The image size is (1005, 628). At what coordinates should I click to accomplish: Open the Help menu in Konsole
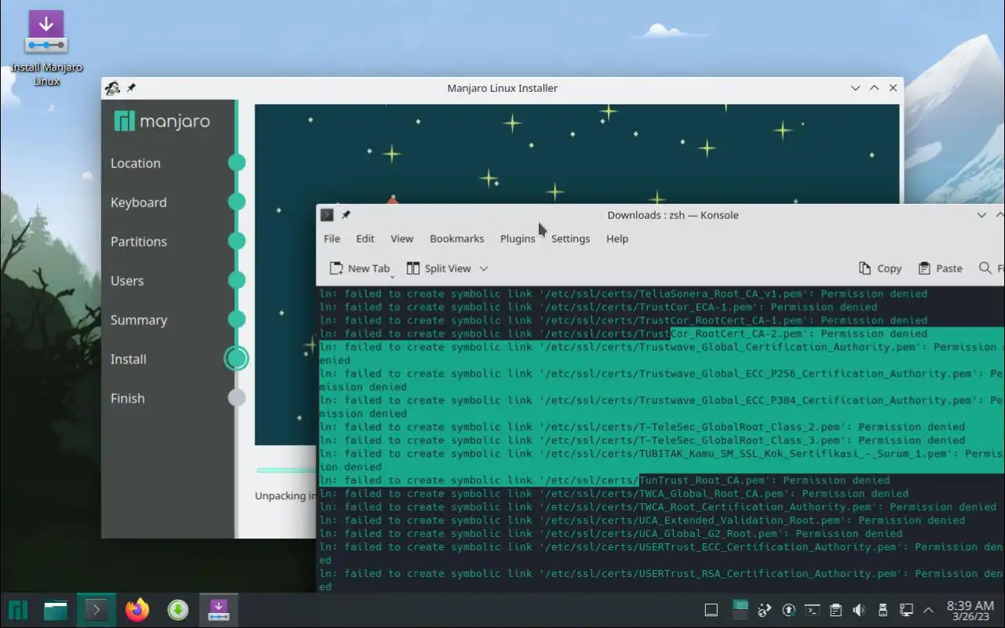point(617,239)
